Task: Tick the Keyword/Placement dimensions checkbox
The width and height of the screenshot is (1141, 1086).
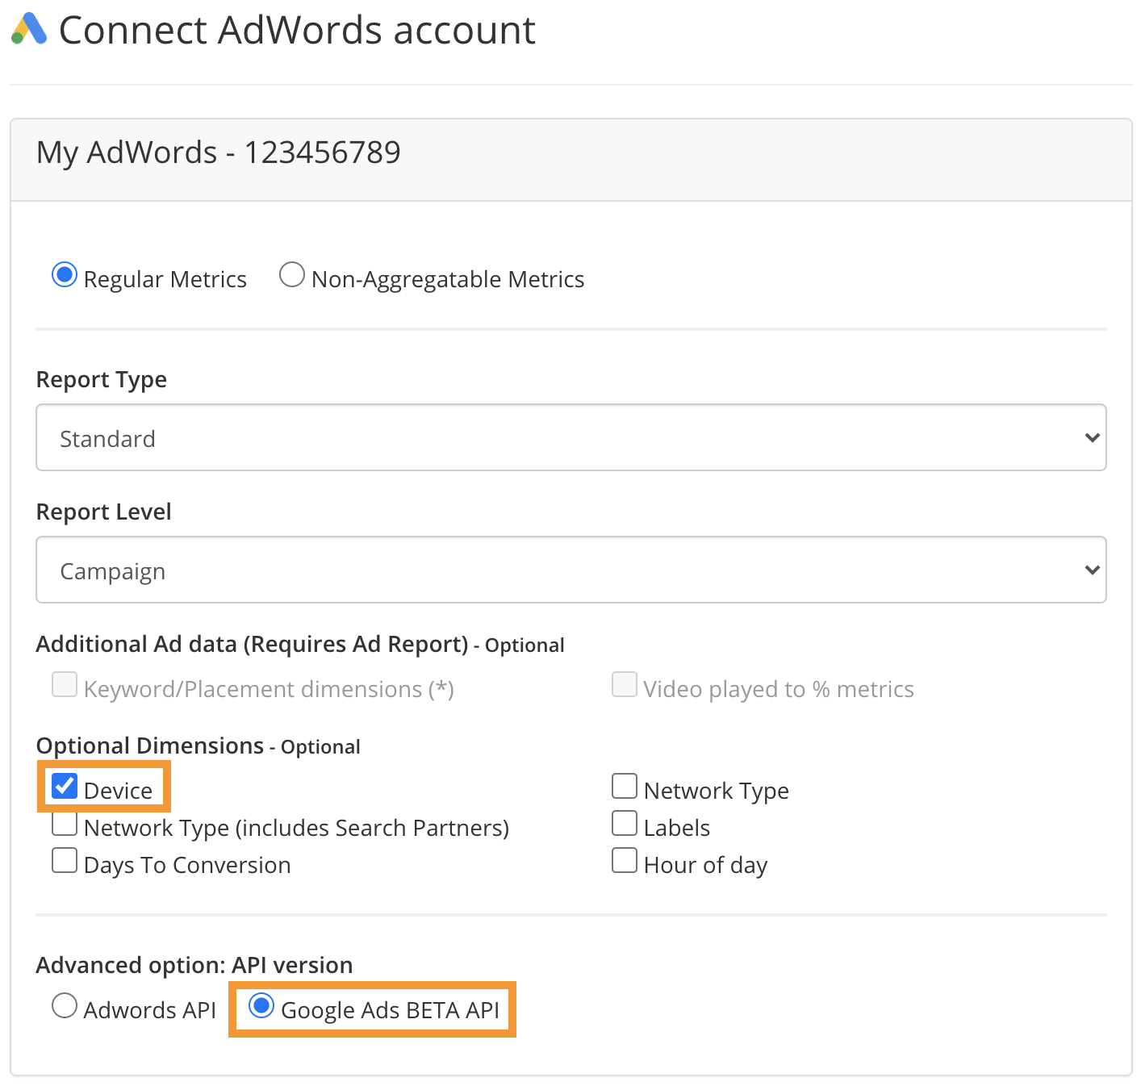Action: tap(65, 685)
